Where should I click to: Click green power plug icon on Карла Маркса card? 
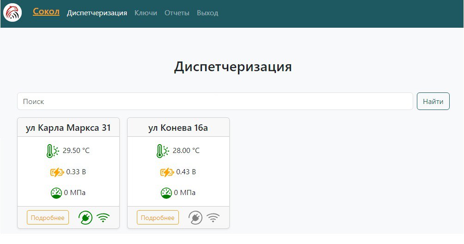tap(85, 218)
